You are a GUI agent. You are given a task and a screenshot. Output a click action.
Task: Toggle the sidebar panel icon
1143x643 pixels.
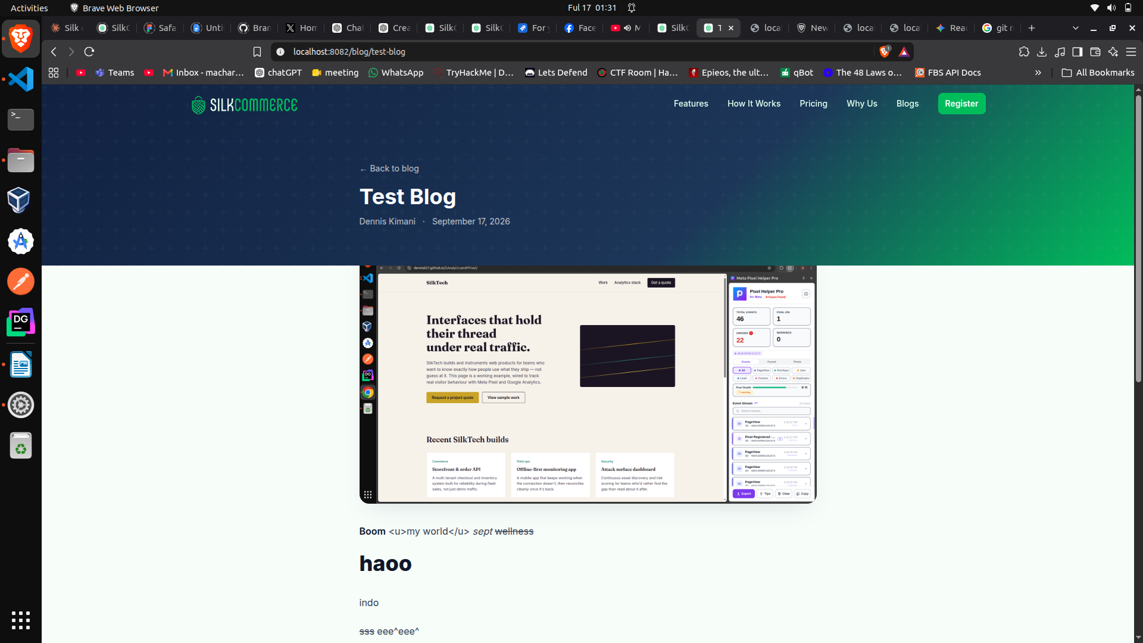click(x=1077, y=52)
